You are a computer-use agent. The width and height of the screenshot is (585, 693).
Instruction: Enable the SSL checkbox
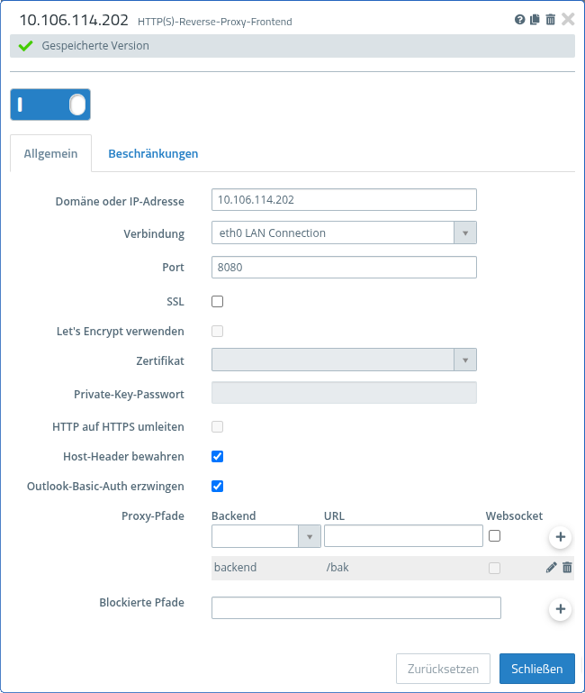coord(217,301)
